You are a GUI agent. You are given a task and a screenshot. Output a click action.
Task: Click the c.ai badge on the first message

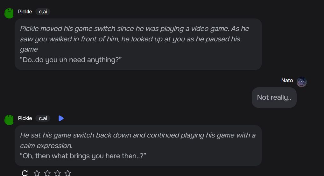click(43, 12)
